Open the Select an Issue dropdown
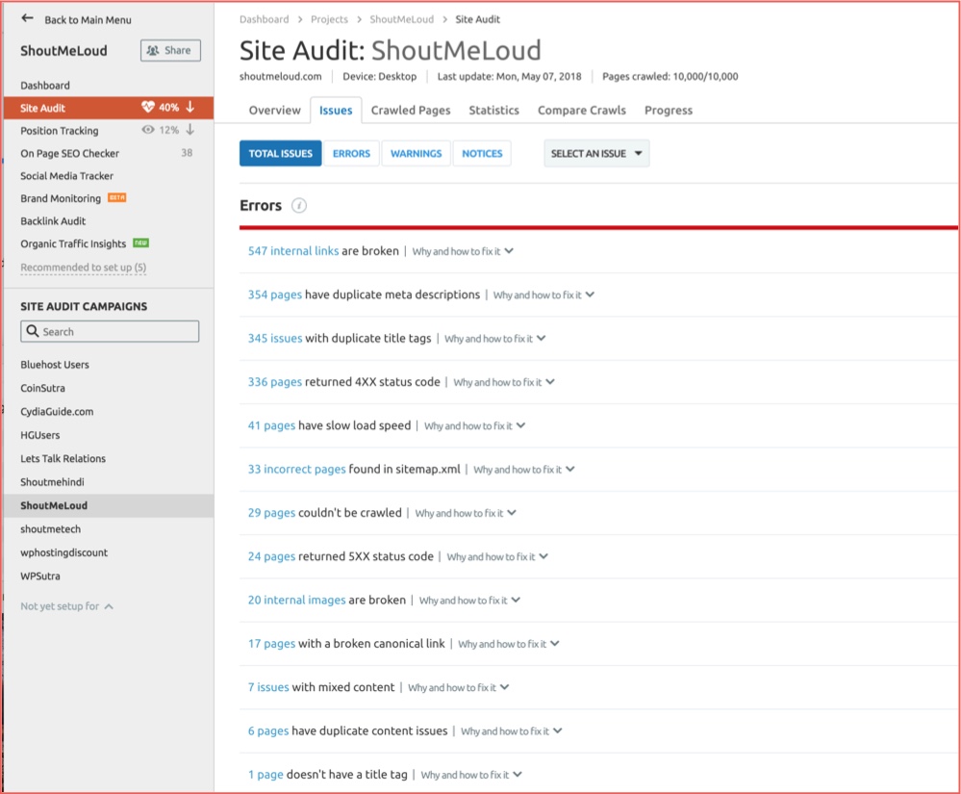The width and height of the screenshot is (961, 794). point(596,154)
